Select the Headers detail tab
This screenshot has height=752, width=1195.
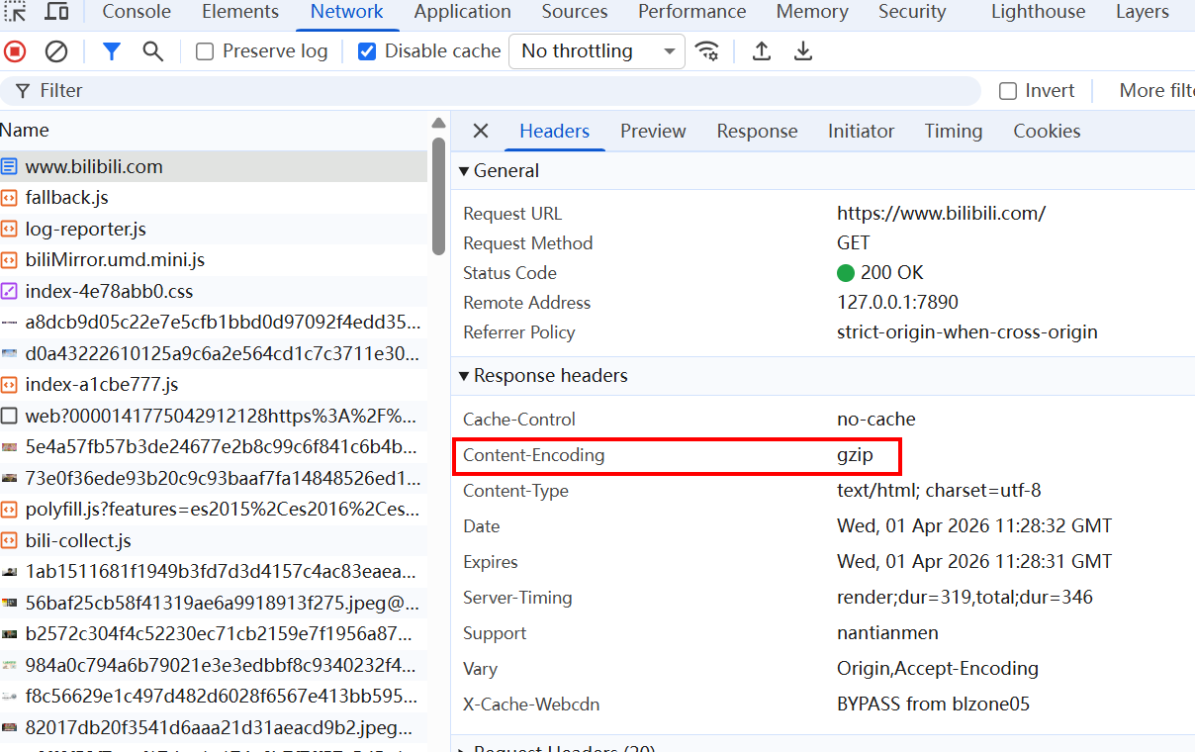555,131
